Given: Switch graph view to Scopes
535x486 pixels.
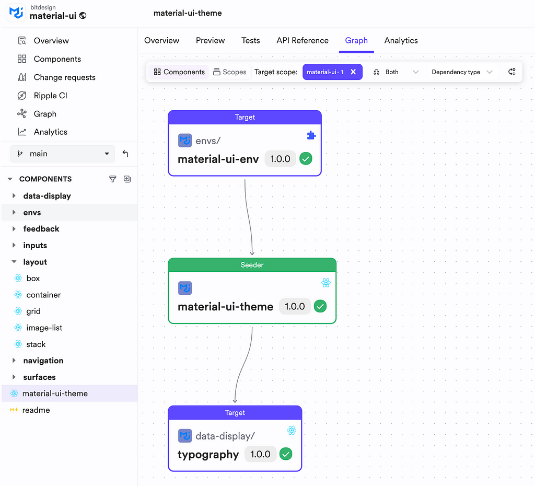Looking at the screenshot, I should click(x=230, y=72).
